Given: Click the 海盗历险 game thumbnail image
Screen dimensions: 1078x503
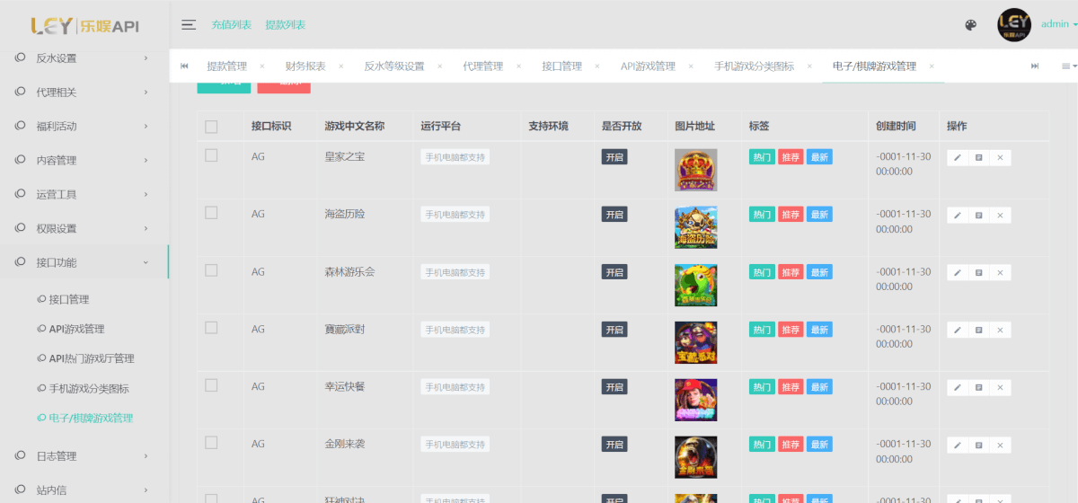Looking at the screenshot, I should click(695, 227).
